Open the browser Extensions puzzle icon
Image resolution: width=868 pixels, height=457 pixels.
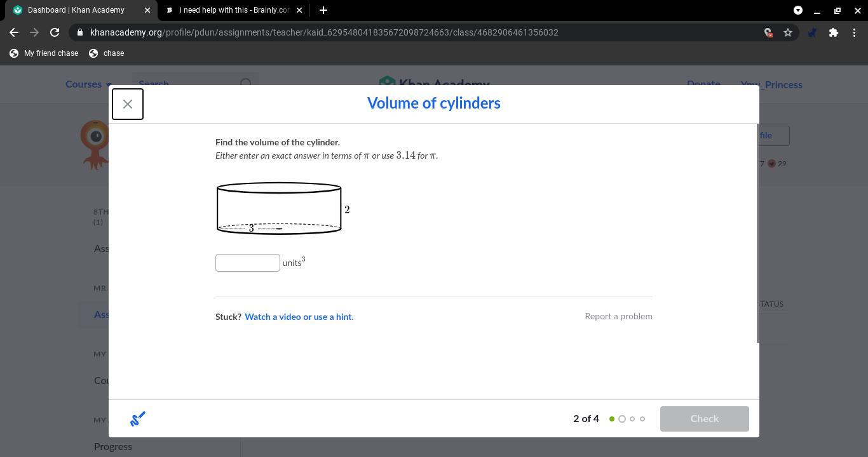(x=834, y=32)
